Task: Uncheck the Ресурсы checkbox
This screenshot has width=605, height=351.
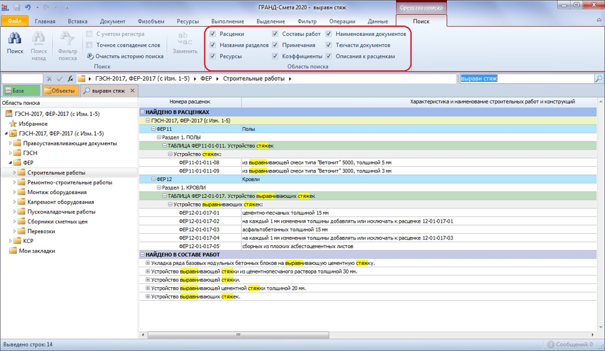Action: pyautogui.click(x=212, y=56)
